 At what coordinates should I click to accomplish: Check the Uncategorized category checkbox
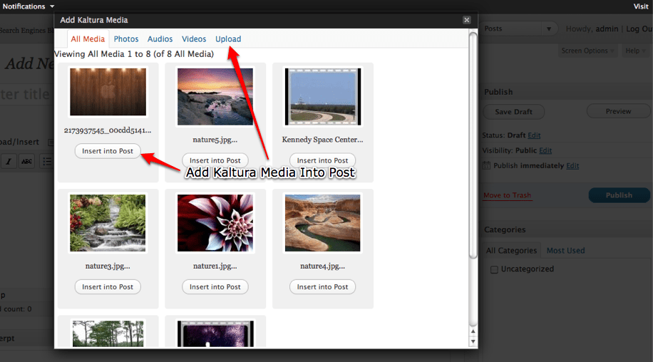494,269
